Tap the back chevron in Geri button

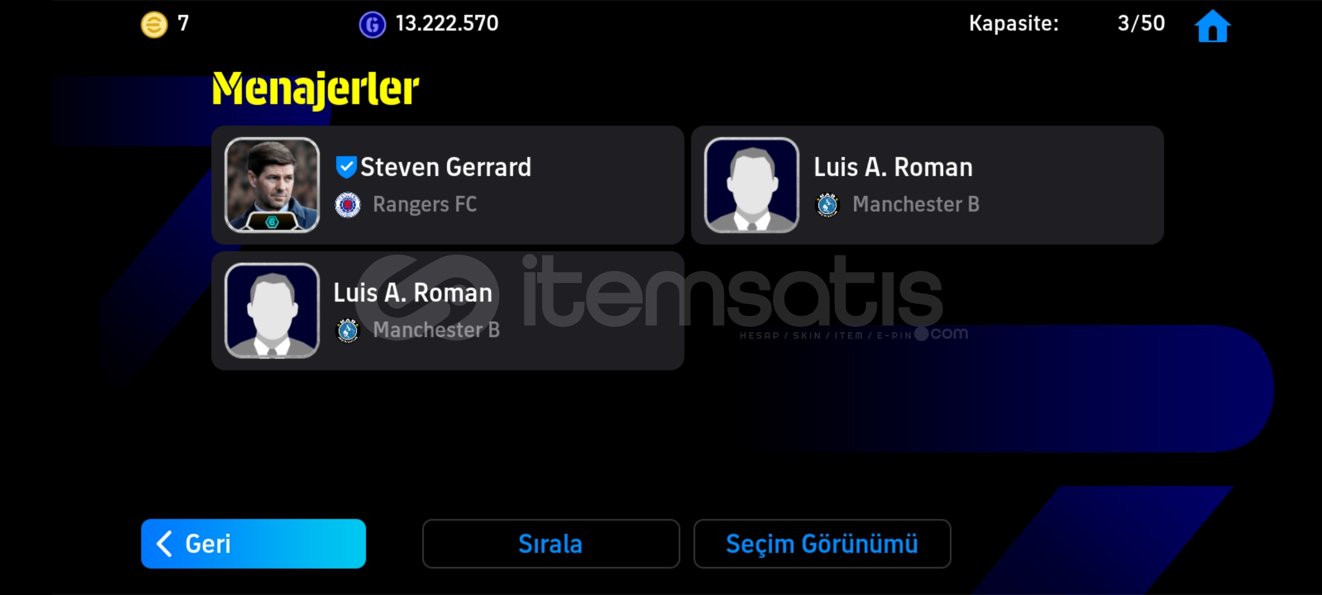click(x=164, y=544)
